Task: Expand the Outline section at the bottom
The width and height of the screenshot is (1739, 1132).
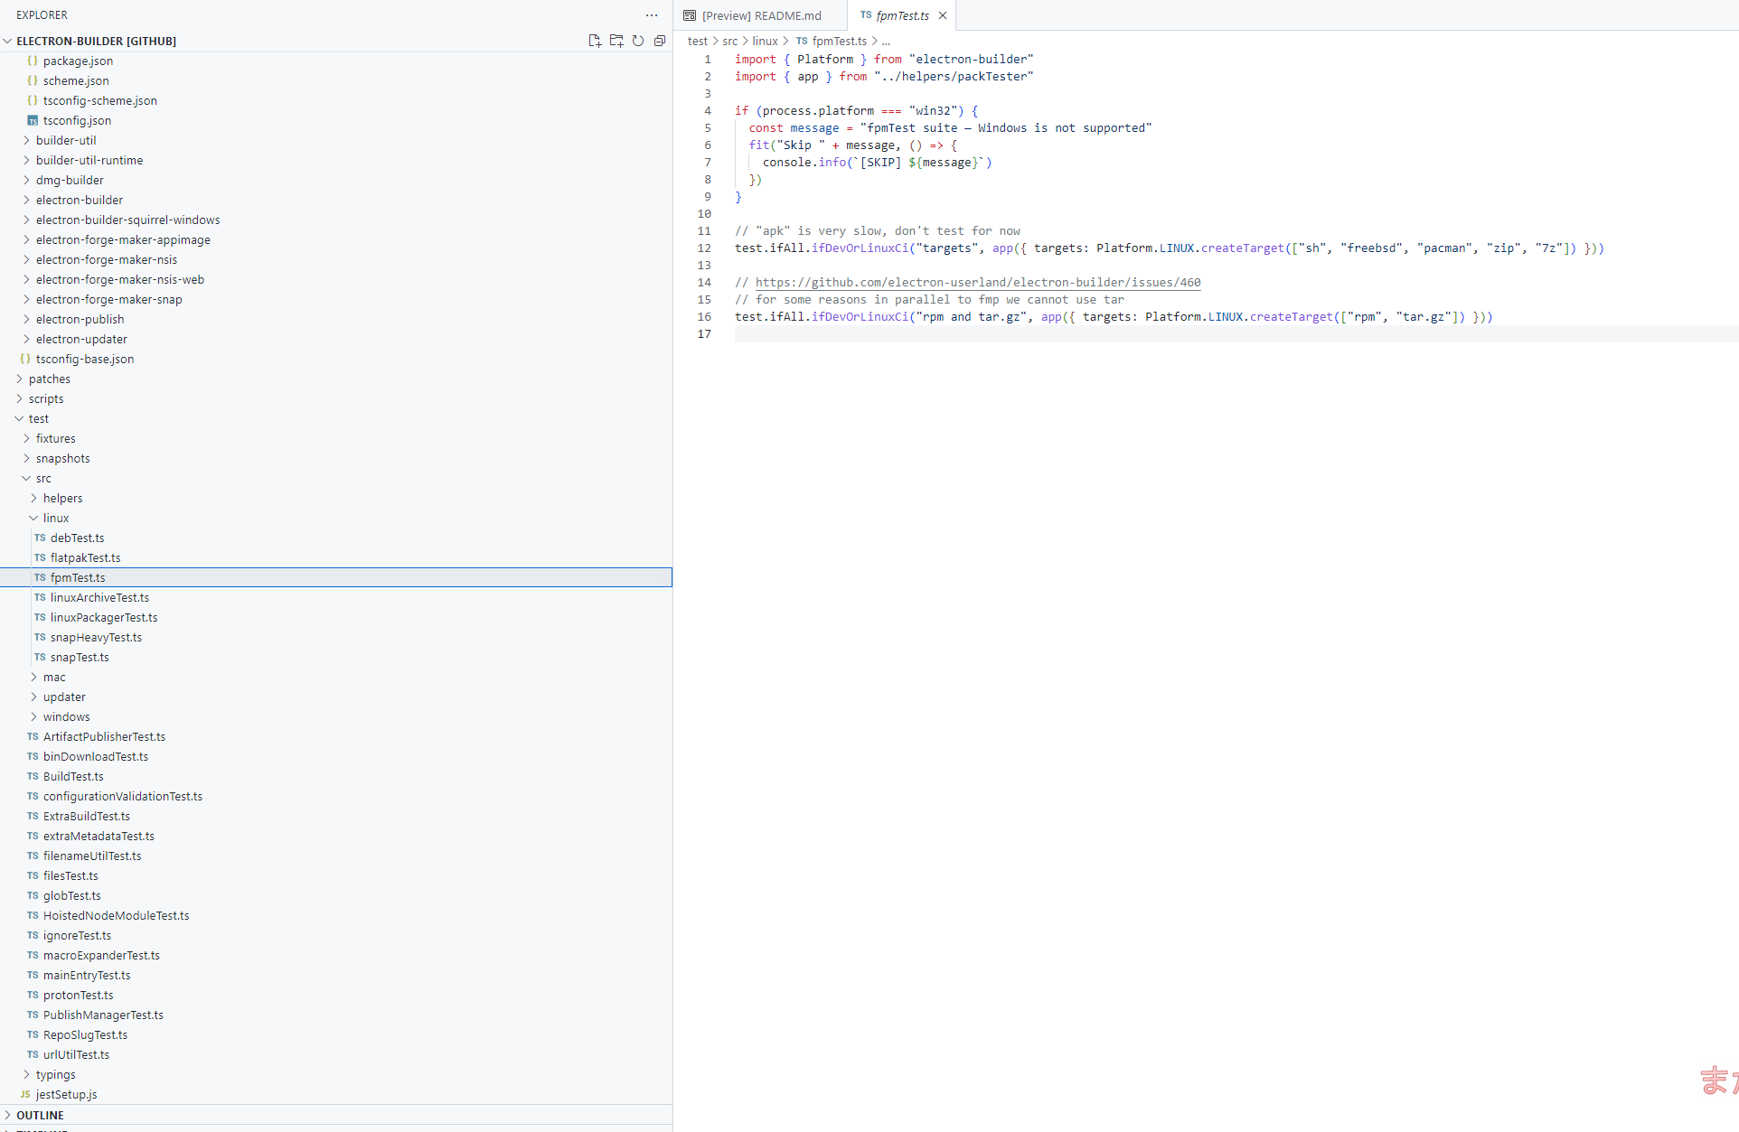Action: click(42, 1115)
